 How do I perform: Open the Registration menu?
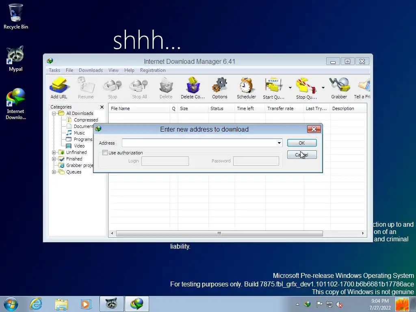tap(153, 70)
